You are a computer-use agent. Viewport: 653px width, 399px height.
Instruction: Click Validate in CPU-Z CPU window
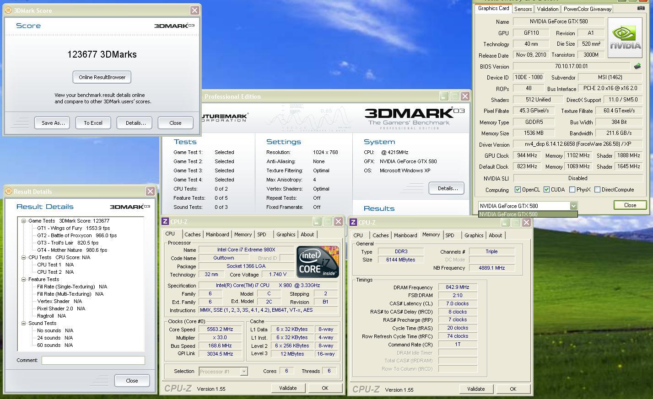(288, 388)
